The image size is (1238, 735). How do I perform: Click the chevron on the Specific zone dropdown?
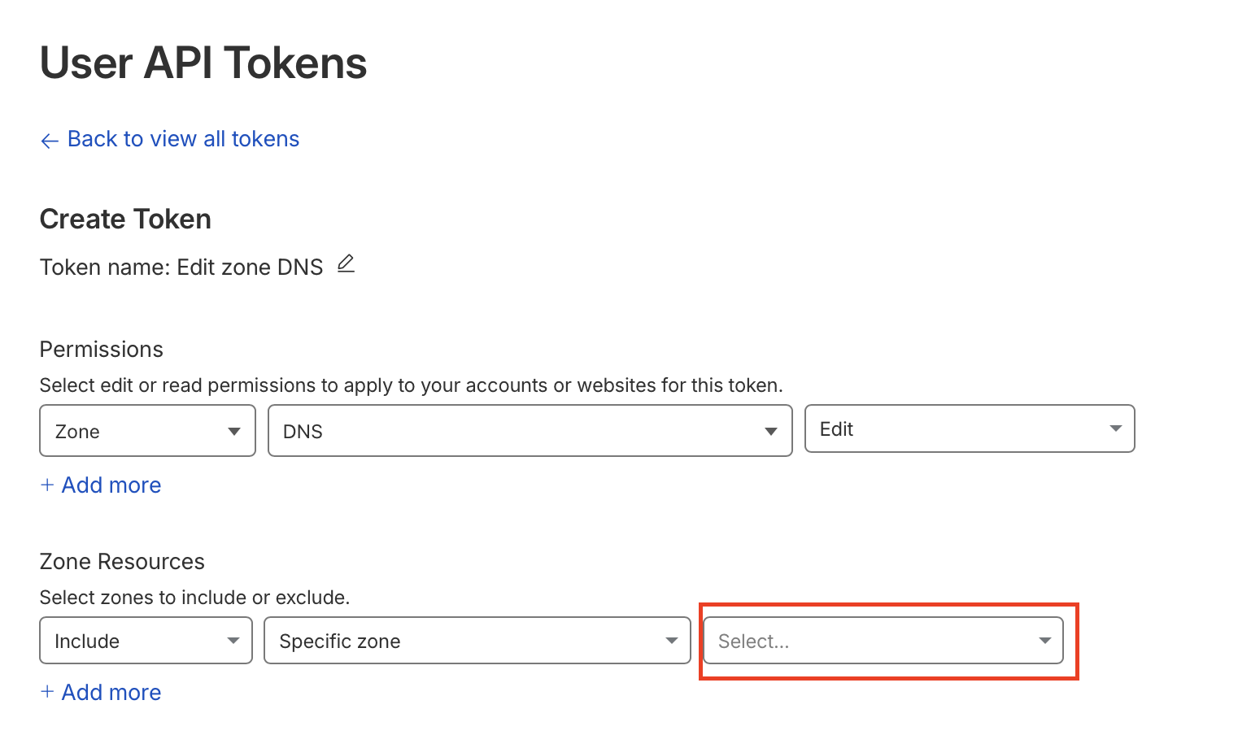672,641
